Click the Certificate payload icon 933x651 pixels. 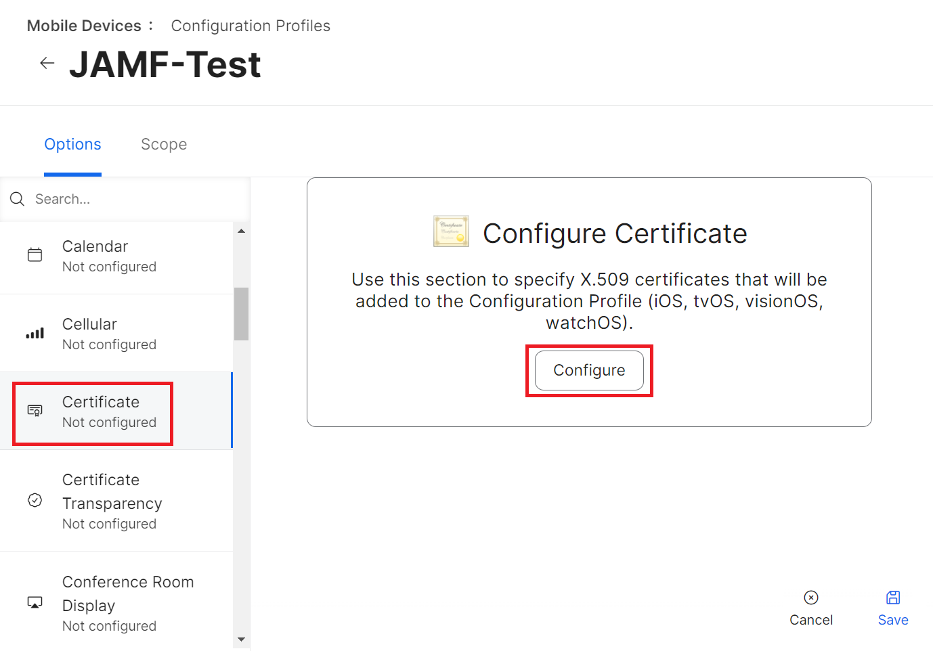tap(35, 411)
